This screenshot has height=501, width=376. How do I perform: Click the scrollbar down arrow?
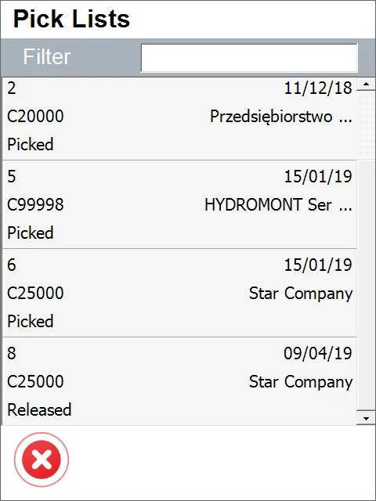click(x=366, y=418)
